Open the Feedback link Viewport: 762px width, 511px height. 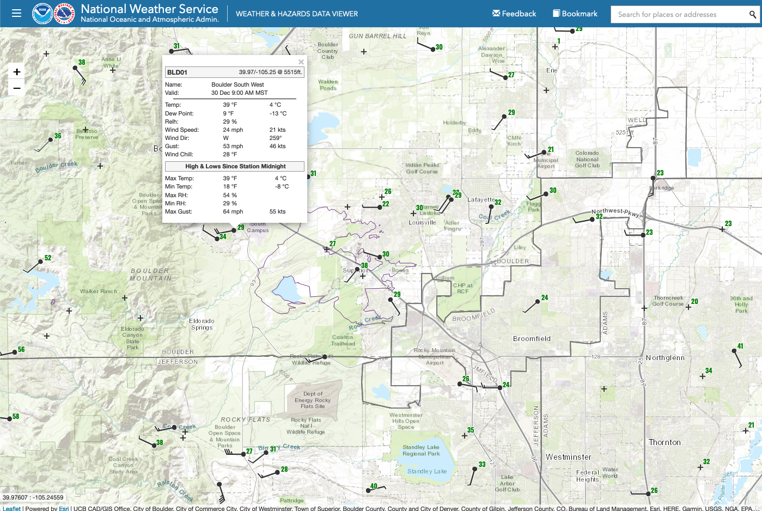514,14
